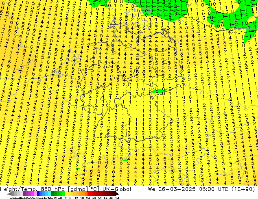Click the '-54' legend scale value
258x199 pixels.
[13, 198]
